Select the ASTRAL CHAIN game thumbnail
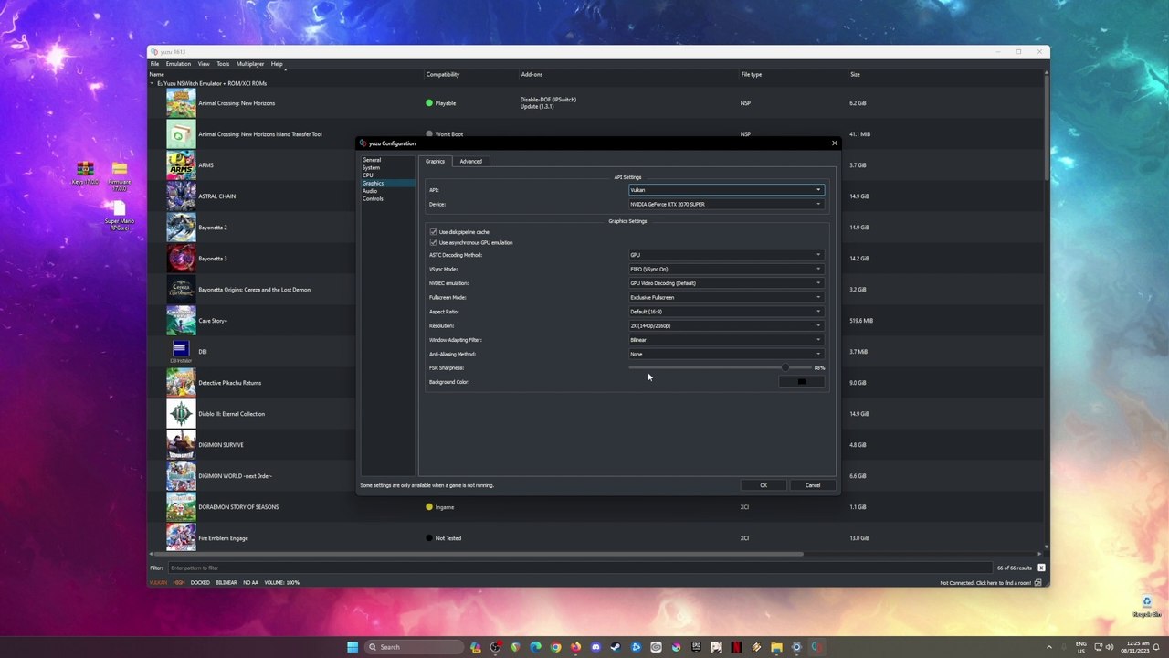 (x=181, y=196)
